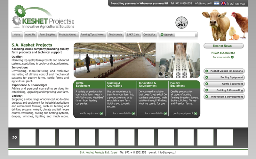256x159 pixels.
Task: Click the 24/7 clock icon
Action: point(181,22)
